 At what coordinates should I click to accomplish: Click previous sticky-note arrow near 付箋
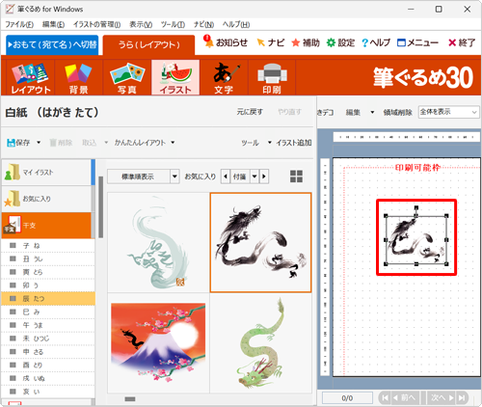click(226, 176)
